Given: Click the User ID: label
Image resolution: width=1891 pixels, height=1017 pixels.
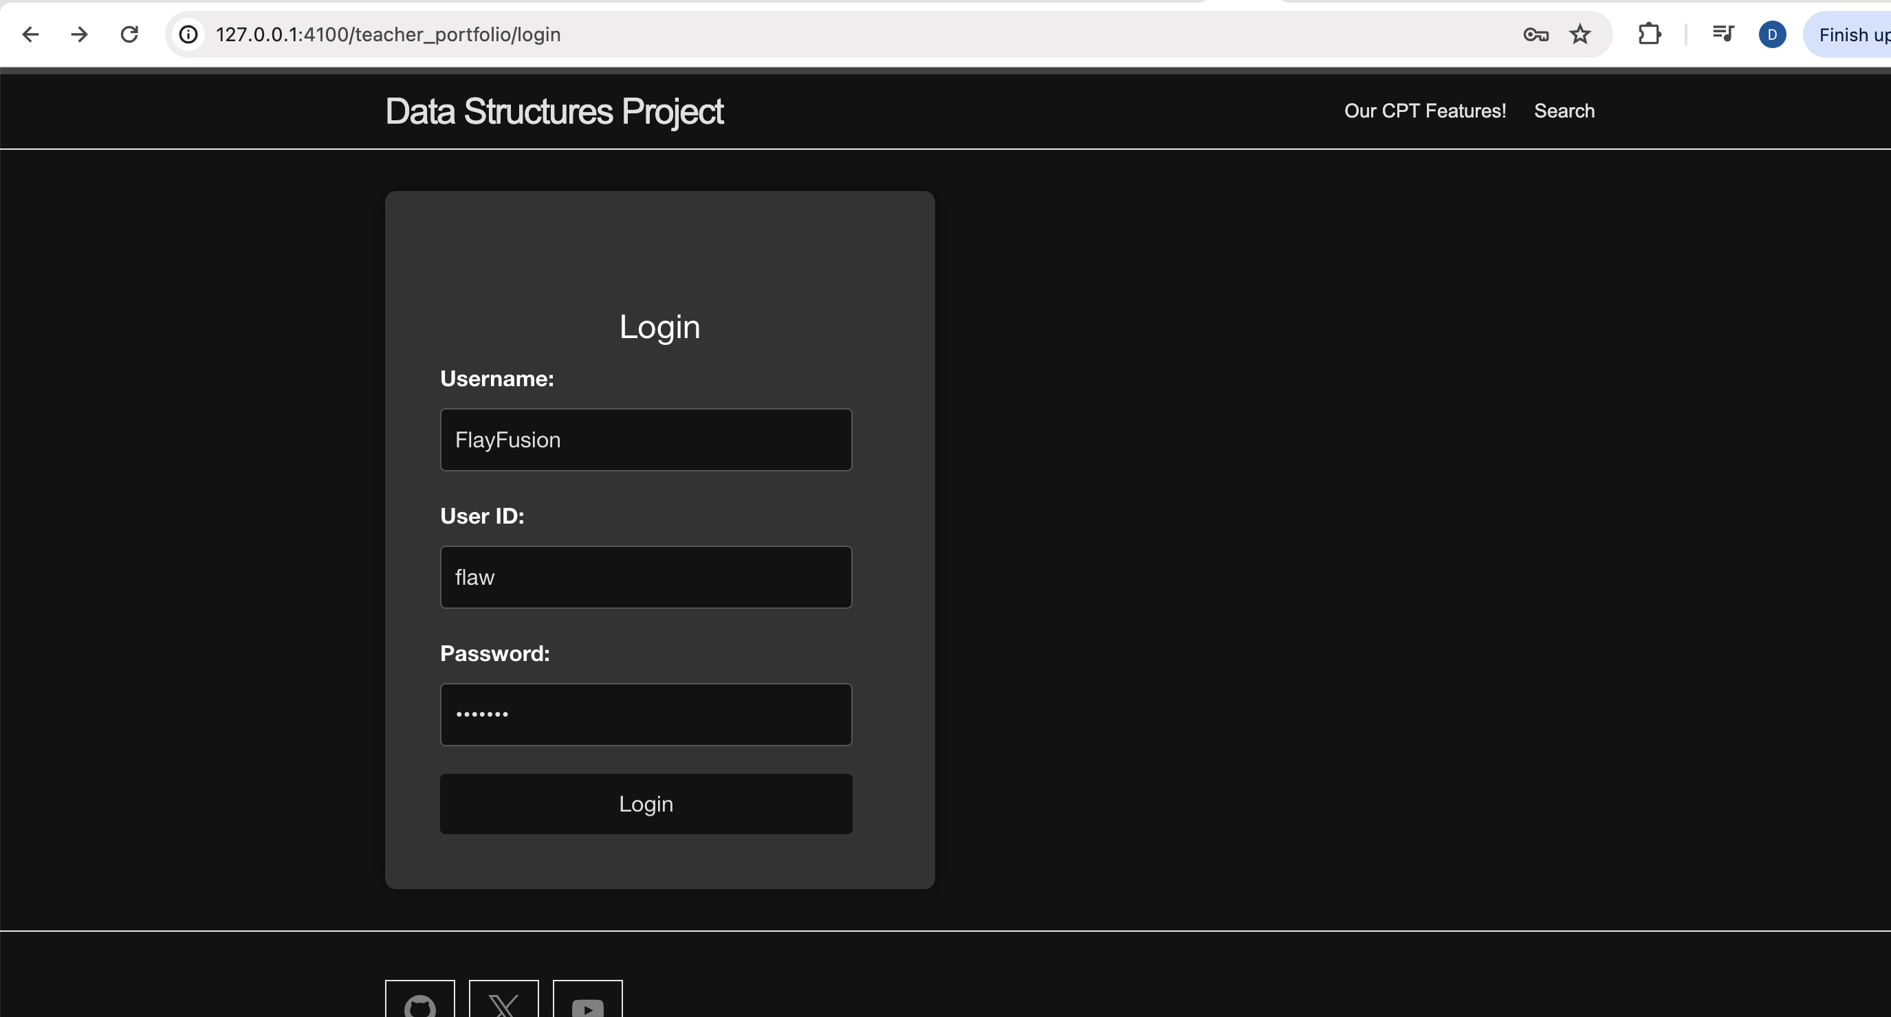Looking at the screenshot, I should tap(482, 516).
